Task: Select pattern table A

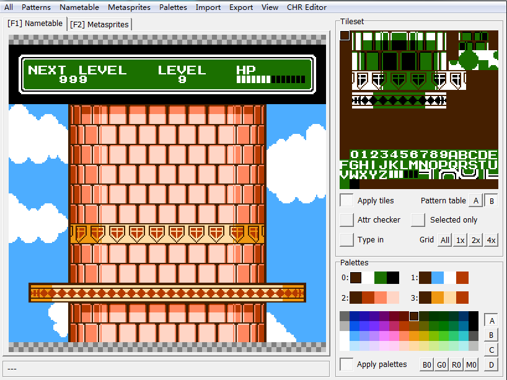Action: click(476, 201)
